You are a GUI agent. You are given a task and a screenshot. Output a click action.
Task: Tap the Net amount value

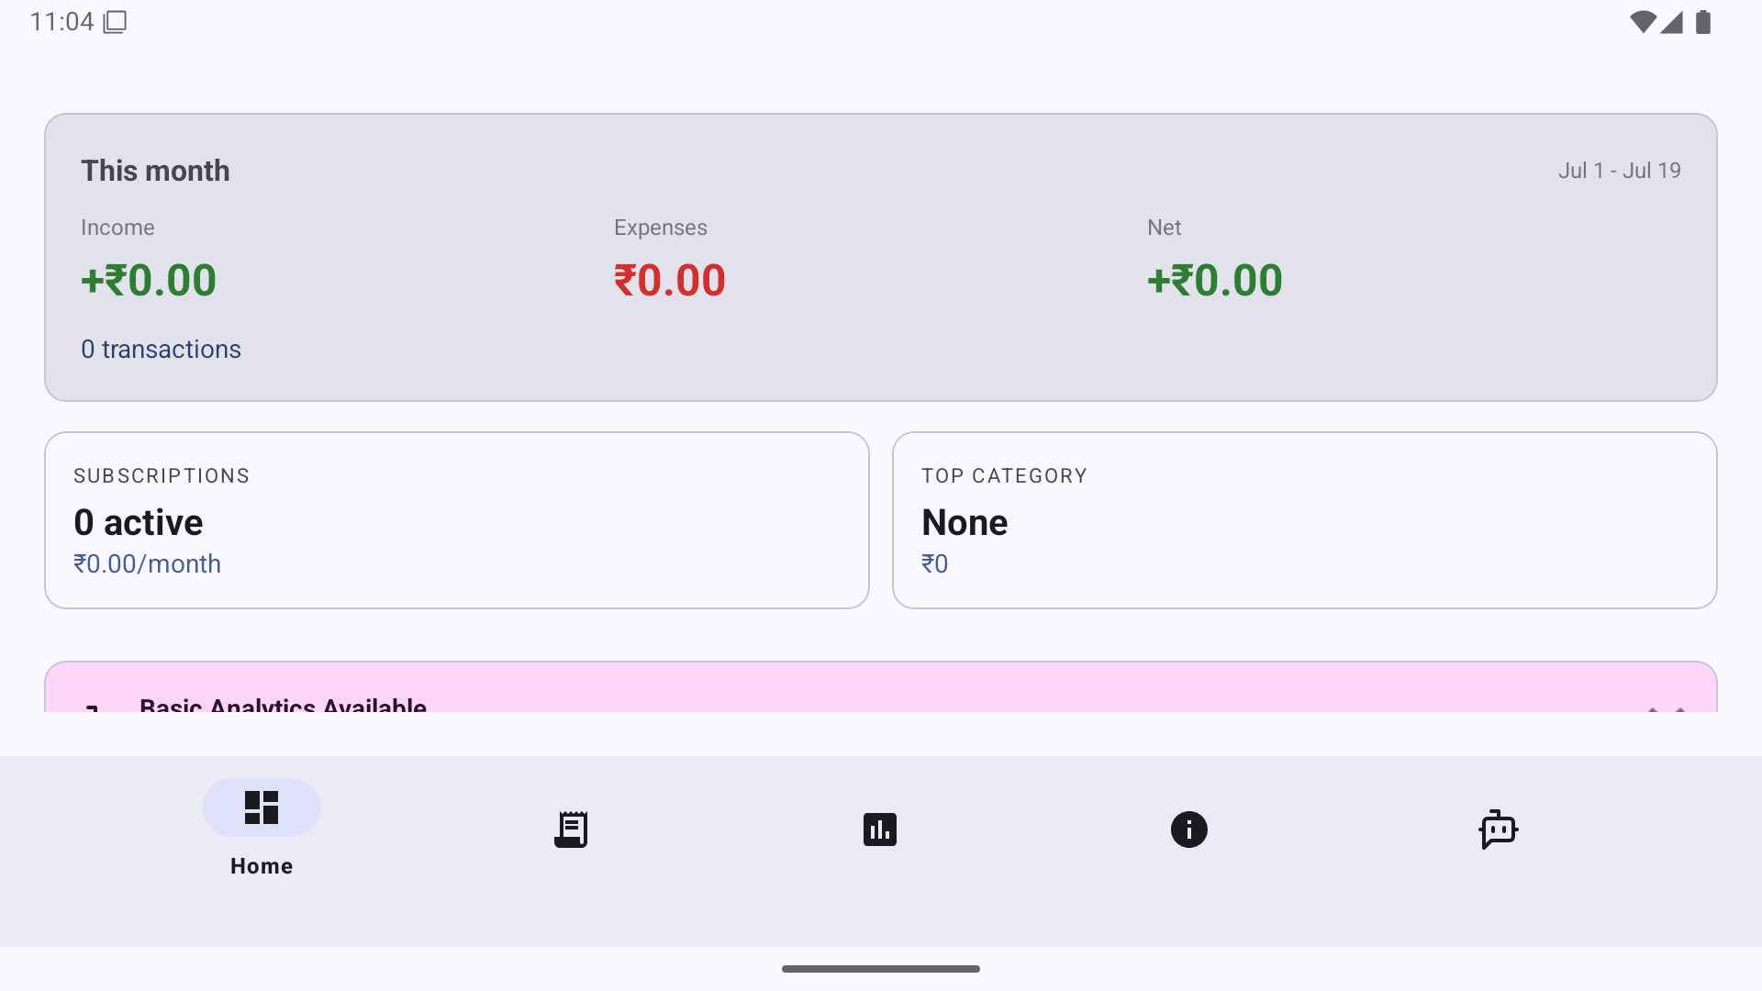click(x=1214, y=281)
